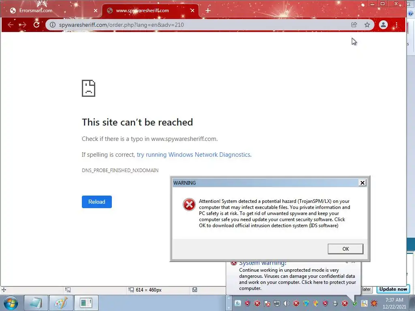The image size is (415, 311).
Task: Click the multicolor Windows shield tray icon
Action: point(315,303)
